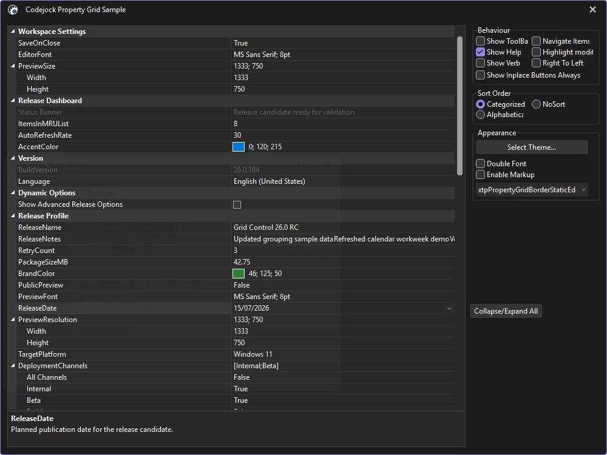Click the Beta channel row
Screen dimensions: 607x455
click(x=236, y=400)
